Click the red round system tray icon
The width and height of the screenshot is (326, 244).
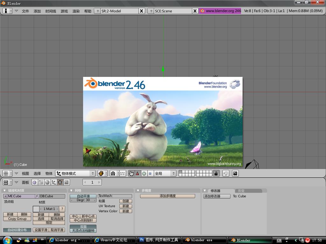pos(307,240)
